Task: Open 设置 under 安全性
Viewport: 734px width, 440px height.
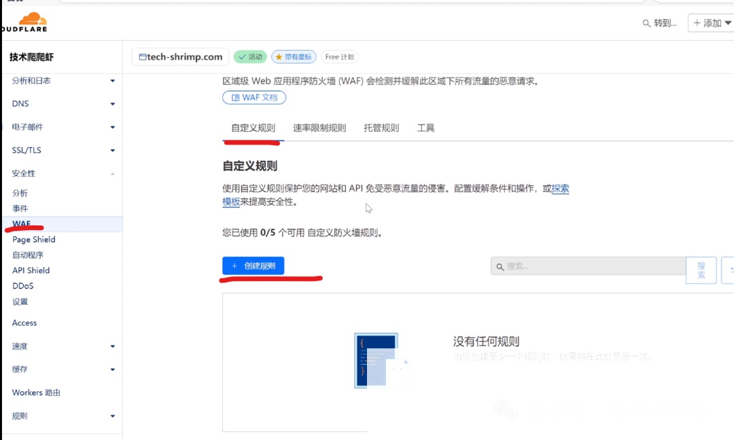Action: 20,301
